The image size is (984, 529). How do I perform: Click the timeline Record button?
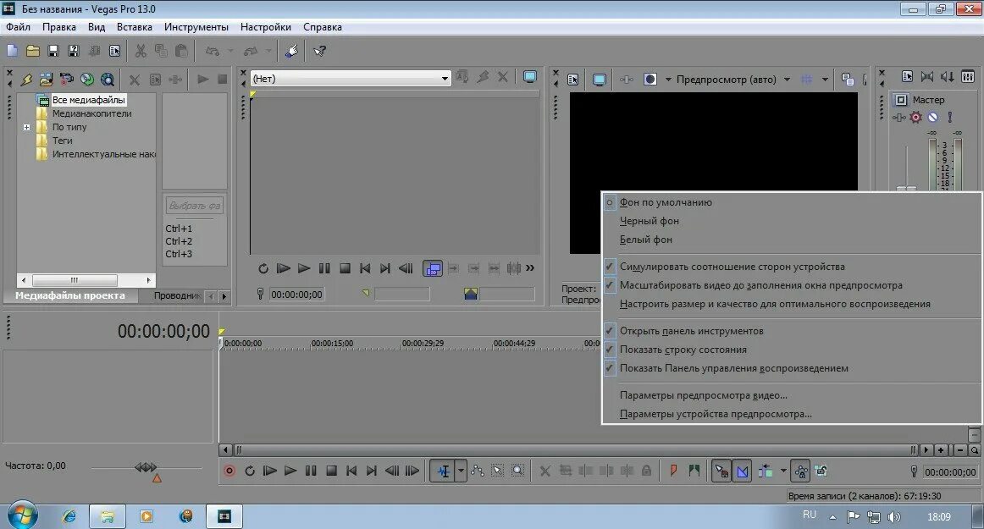pyautogui.click(x=229, y=471)
